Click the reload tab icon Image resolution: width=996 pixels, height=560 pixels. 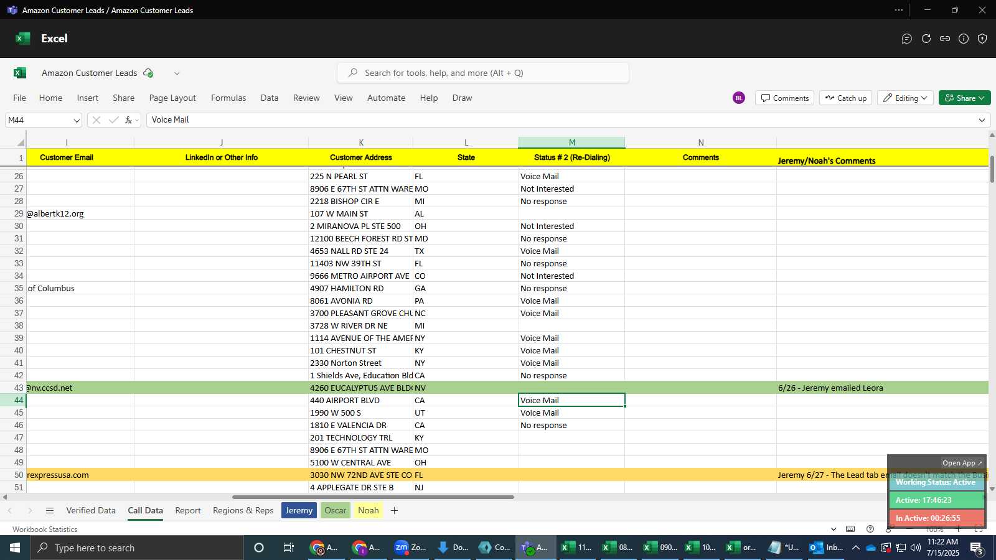click(x=926, y=39)
